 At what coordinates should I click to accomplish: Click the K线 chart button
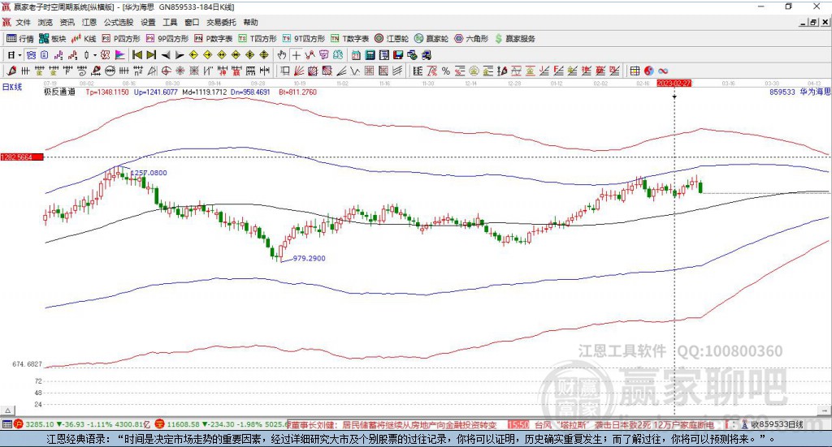[x=84, y=39]
